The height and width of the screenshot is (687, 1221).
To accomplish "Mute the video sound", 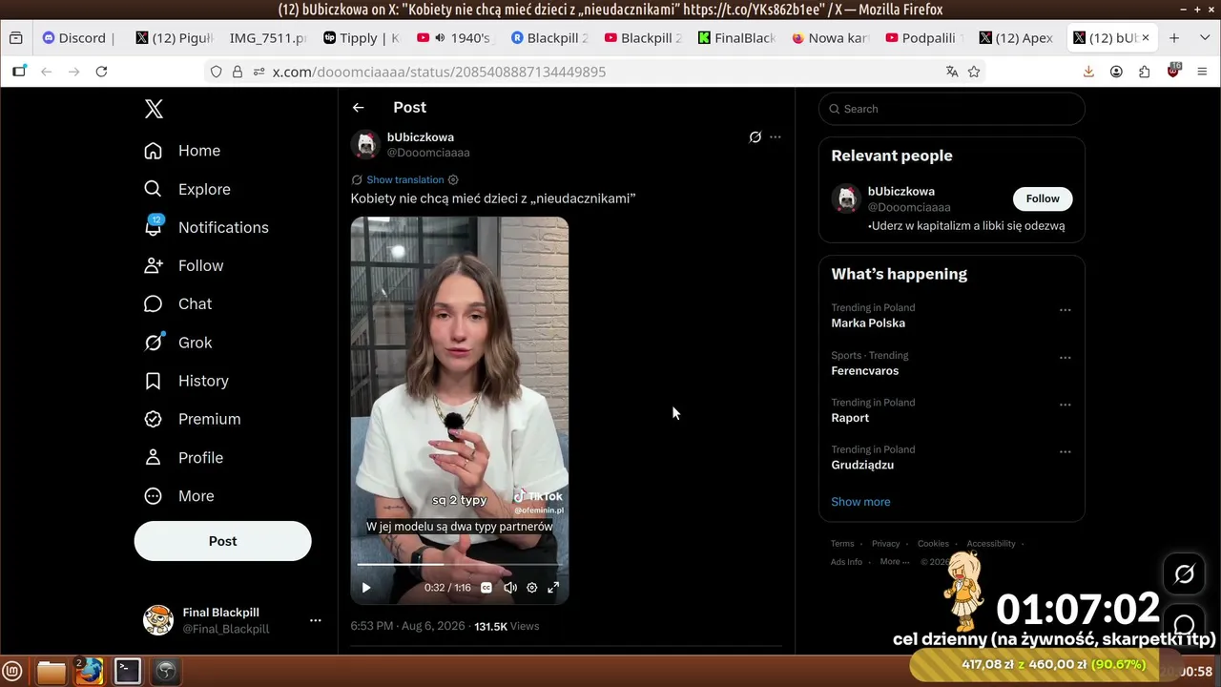I will 509,588.
